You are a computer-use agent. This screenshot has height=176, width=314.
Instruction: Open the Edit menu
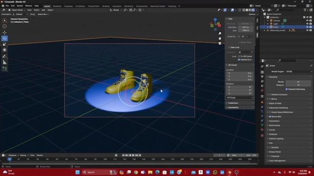[13, 6]
